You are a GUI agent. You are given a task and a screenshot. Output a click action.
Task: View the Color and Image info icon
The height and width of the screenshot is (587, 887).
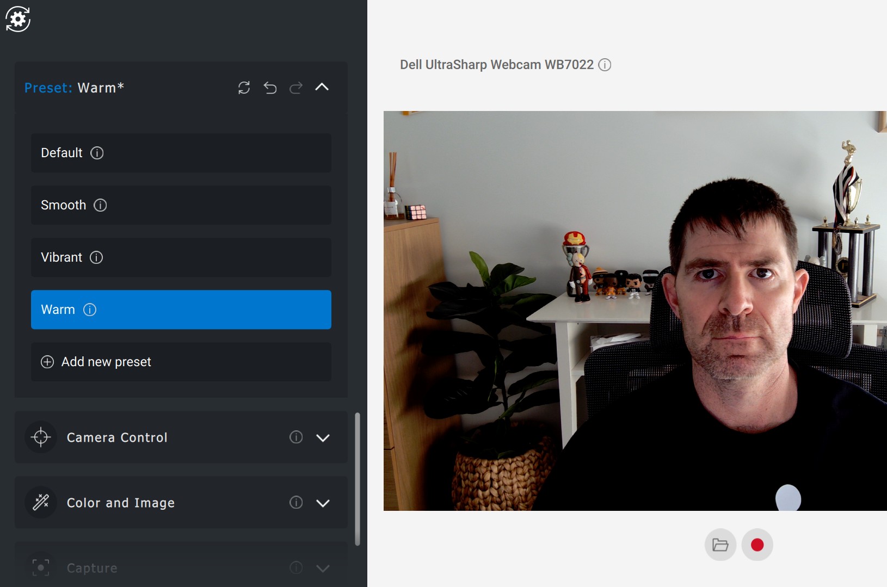(296, 503)
